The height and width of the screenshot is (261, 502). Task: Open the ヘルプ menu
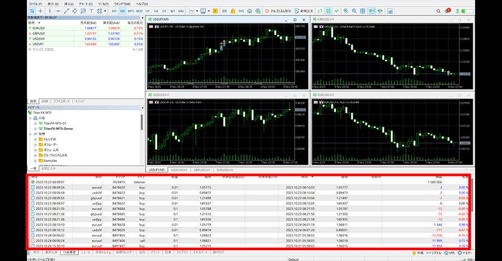(142, 4)
